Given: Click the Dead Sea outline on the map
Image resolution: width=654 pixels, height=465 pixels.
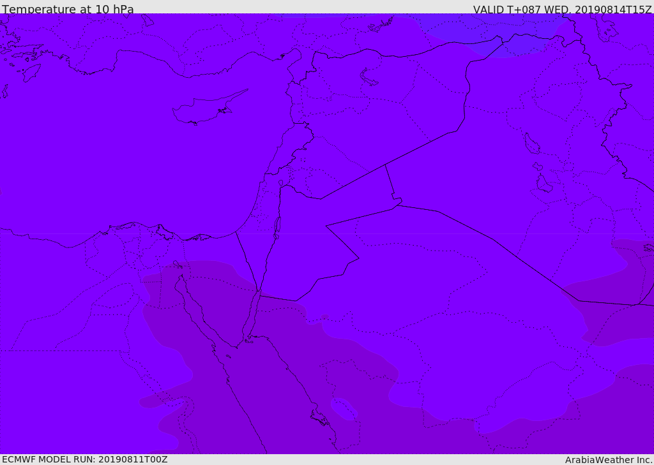Looking at the screenshot, I should tap(277, 227).
